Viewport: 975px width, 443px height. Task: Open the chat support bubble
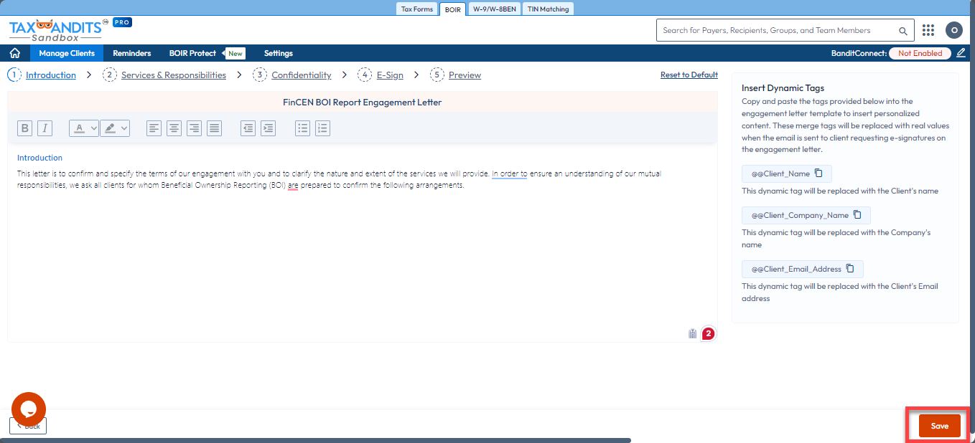pos(29,409)
